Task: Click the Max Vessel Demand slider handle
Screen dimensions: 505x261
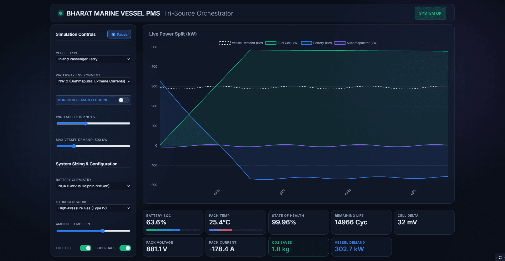Action: point(74,146)
